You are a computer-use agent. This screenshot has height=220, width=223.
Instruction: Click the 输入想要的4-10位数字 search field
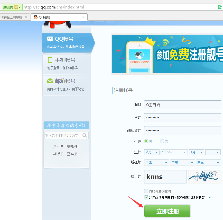pyautogui.click(x=63, y=135)
